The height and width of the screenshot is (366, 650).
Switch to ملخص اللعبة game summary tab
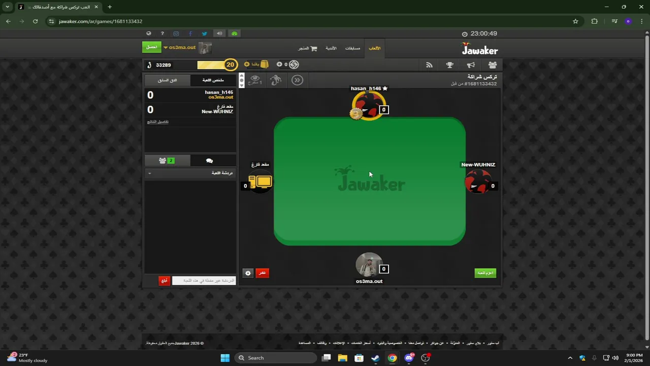(213, 80)
